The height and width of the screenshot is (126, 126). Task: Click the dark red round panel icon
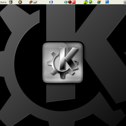(x=70, y=2)
